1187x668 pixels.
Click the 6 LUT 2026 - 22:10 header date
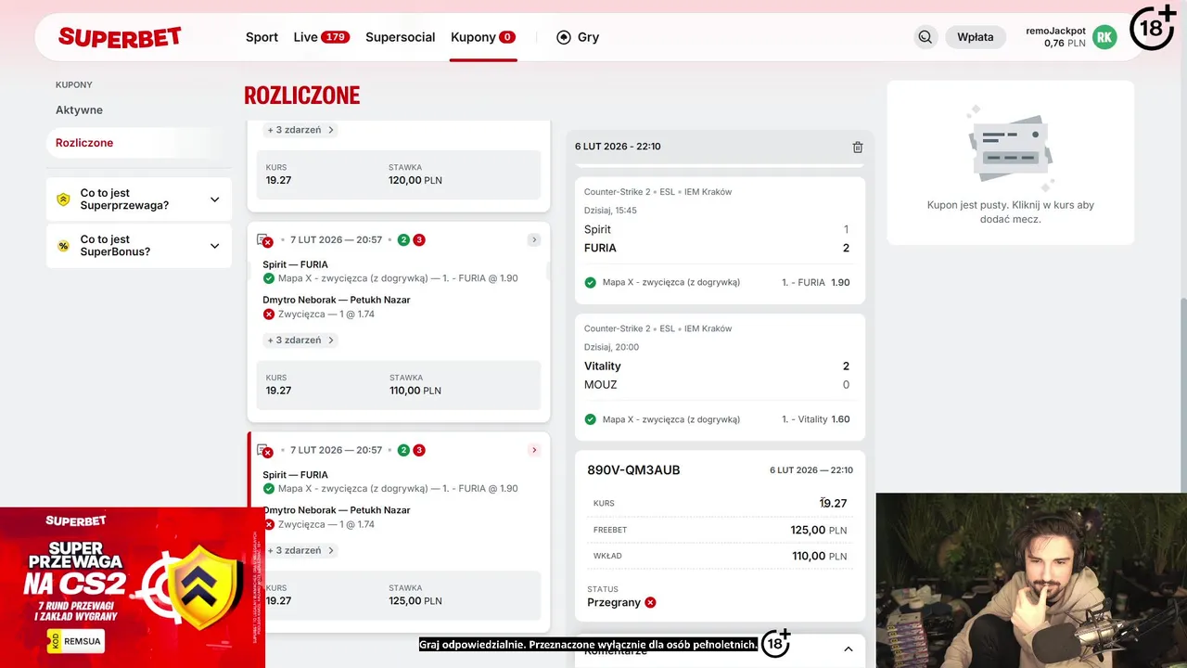[x=618, y=147]
